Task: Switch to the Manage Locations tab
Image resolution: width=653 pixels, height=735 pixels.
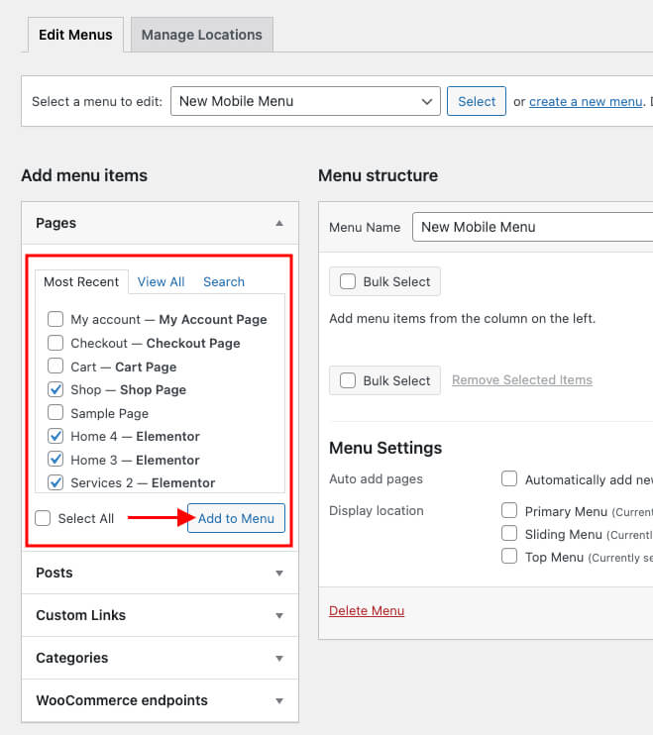Action: pyautogui.click(x=201, y=35)
